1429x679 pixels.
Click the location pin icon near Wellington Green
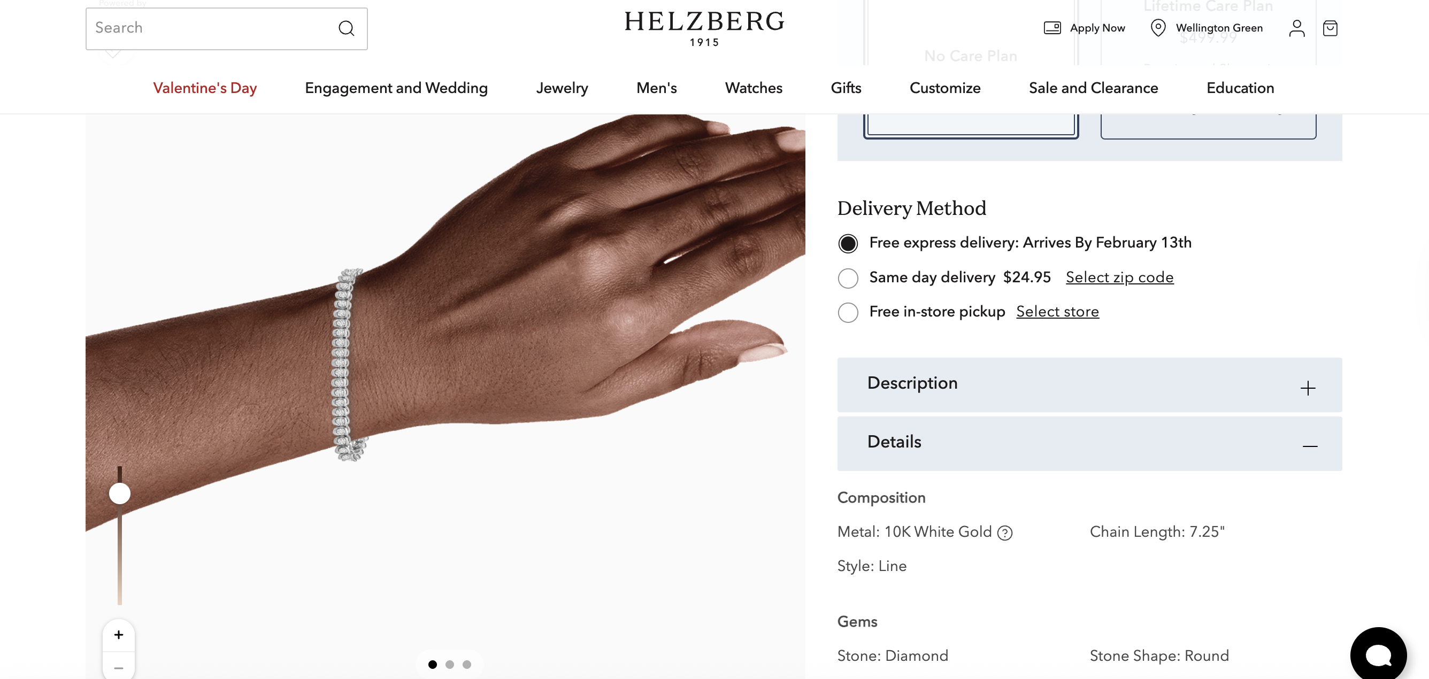coord(1158,28)
